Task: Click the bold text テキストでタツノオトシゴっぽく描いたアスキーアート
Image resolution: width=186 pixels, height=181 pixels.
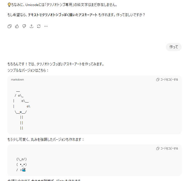Action: click(x=63, y=15)
